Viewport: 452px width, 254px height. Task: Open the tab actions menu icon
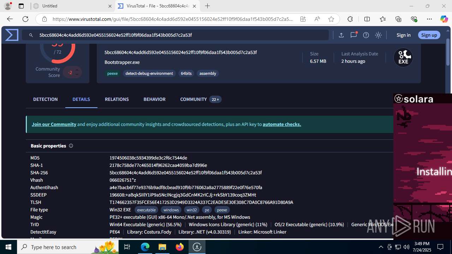click(21, 6)
